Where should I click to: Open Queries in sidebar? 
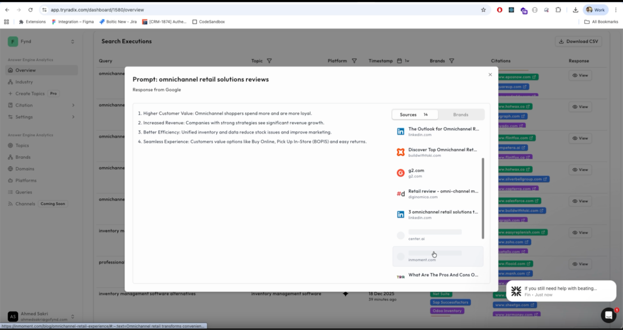pyautogui.click(x=41, y=192)
